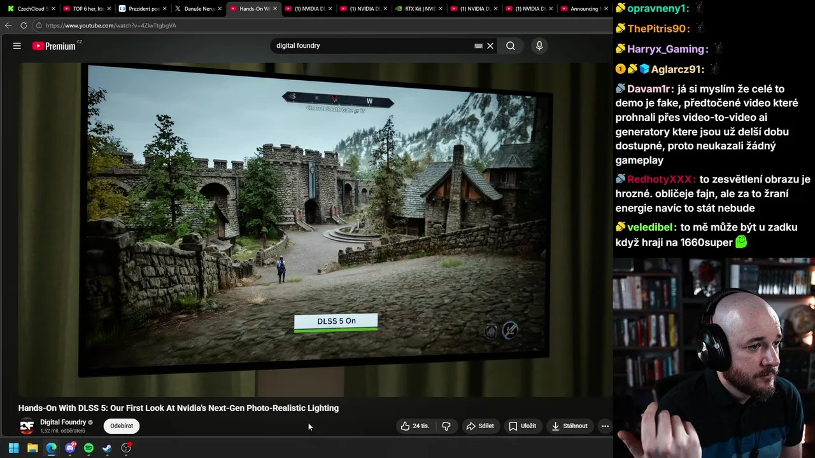
Task: Reload the page with refresh icon
Action: [24, 25]
